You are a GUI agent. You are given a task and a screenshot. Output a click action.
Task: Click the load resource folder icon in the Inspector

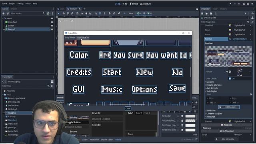tap(206, 14)
